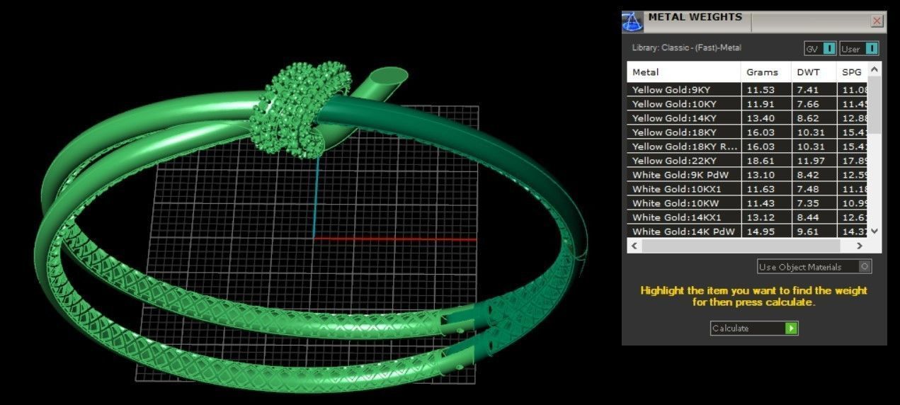
Task: Click the vertical scrollbar thumb in metal list
Action: pyautogui.click(x=875, y=105)
